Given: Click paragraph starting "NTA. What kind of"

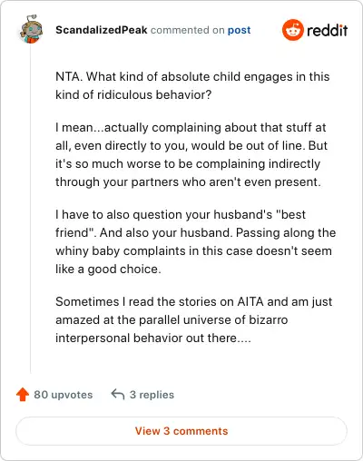Looking at the screenshot, I should coord(192,85).
